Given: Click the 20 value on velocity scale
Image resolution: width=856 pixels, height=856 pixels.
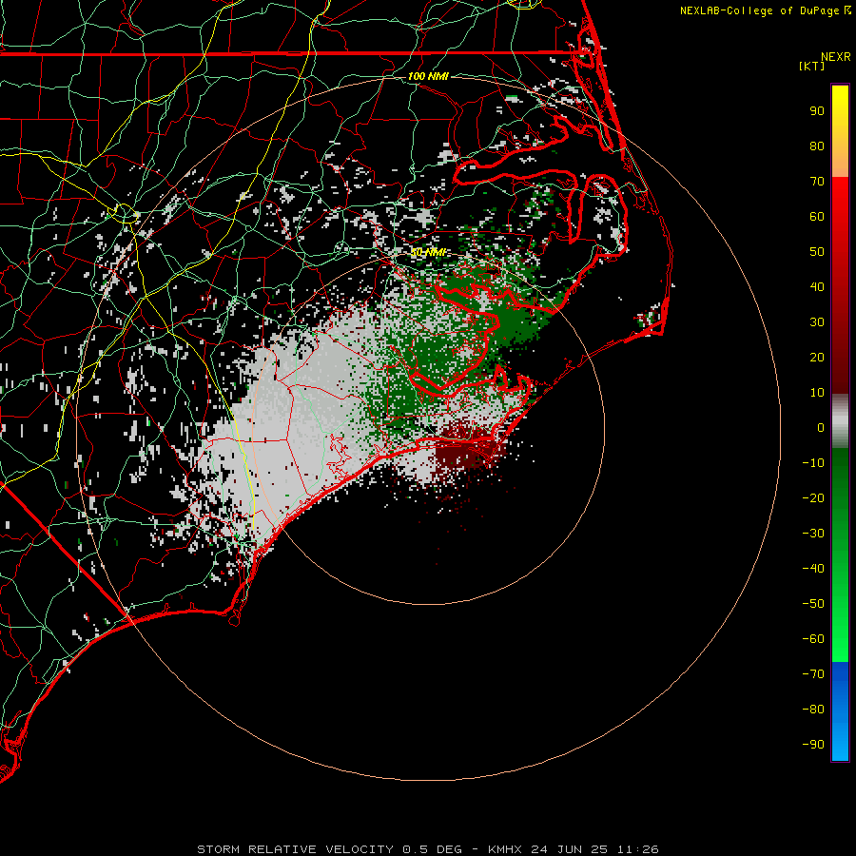Looking at the screenshot, I should tap(817, 357).
